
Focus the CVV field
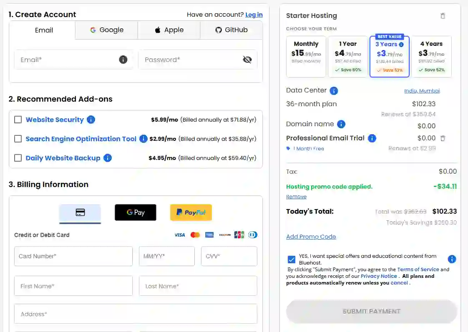[x=229, y=256]
